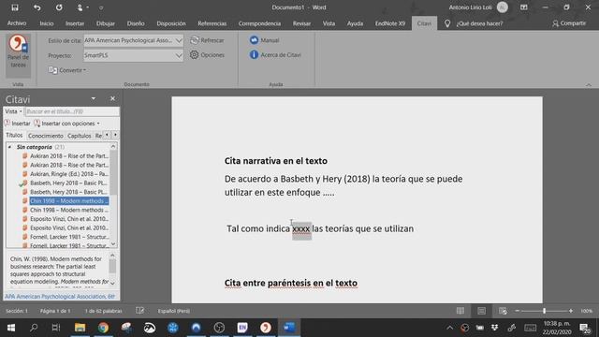Undo the last action
599x337 pixels.
37,7
